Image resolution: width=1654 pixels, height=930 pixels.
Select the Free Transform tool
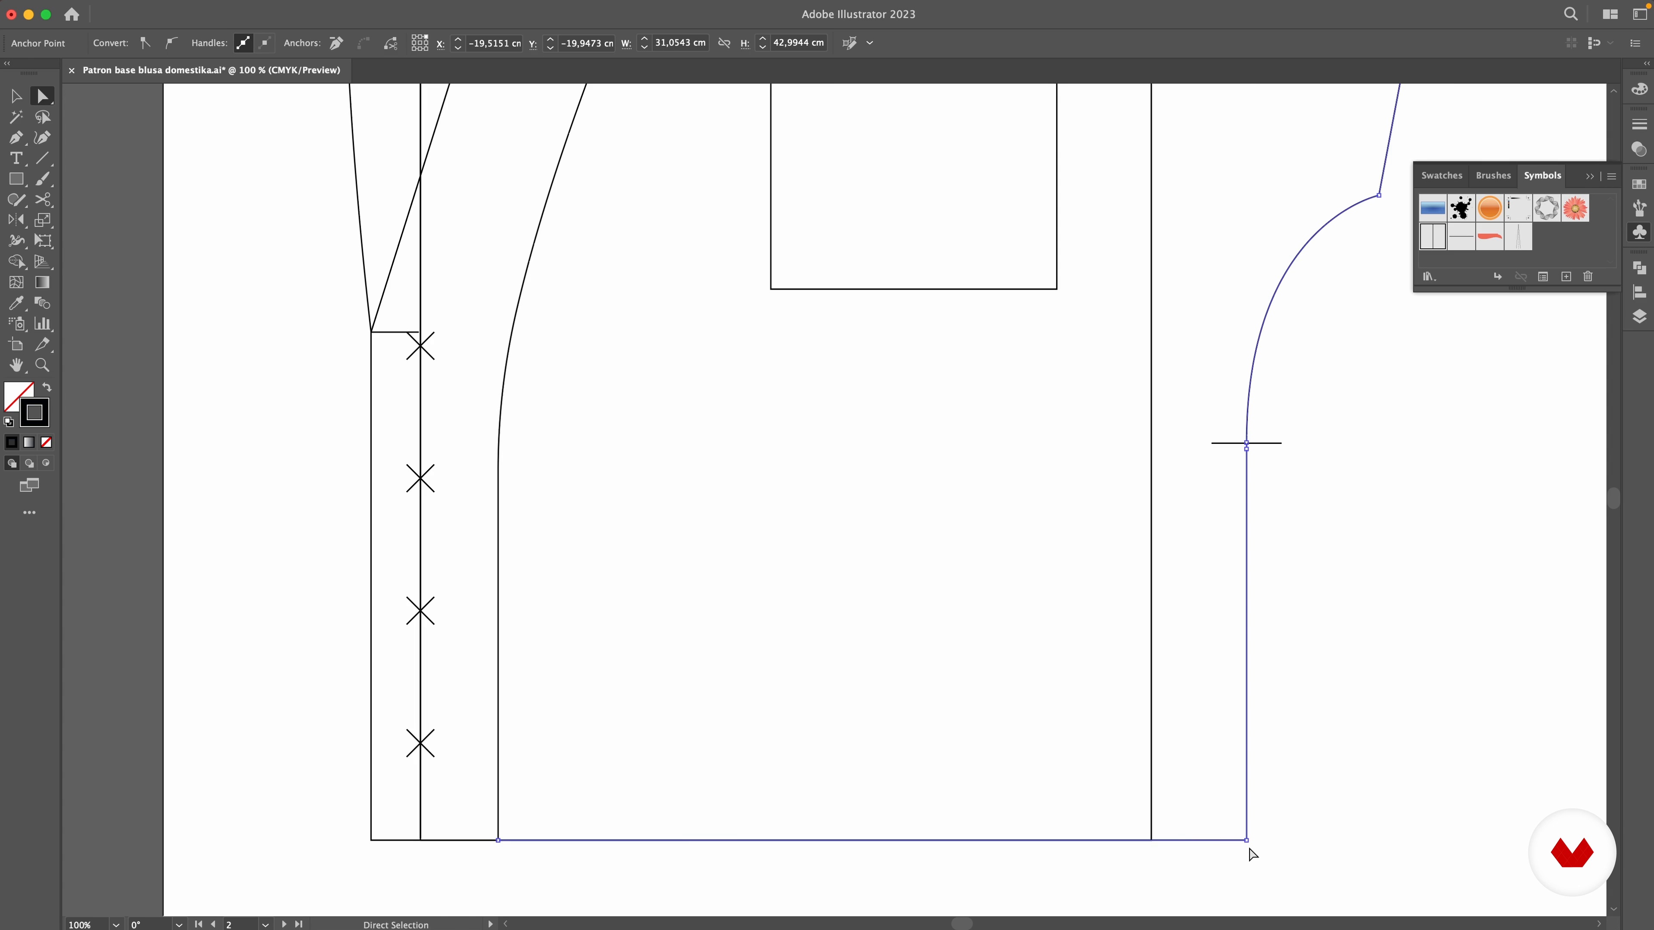42,241
